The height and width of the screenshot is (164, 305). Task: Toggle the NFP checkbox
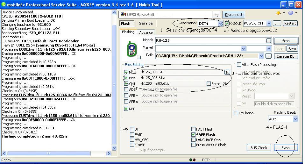(x=126, y=109)
